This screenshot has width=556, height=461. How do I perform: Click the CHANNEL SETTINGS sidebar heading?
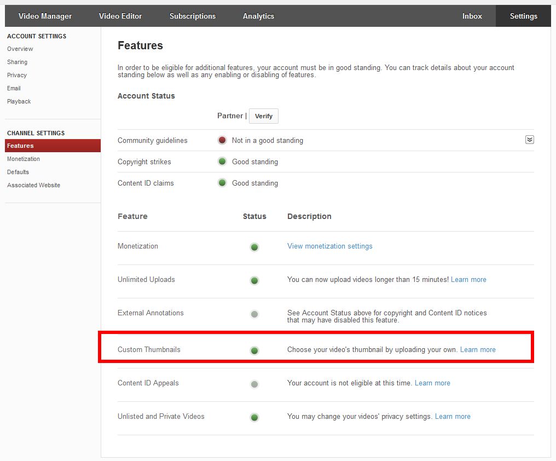36,133
